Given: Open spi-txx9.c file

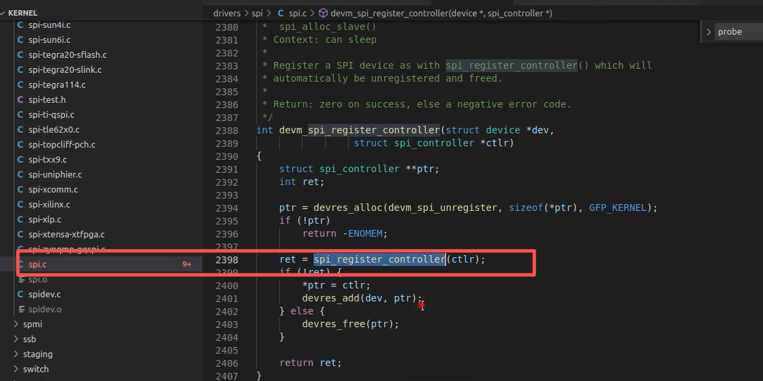Looking at the screenshot, I should pyautogui.click(x=48, y=159).
